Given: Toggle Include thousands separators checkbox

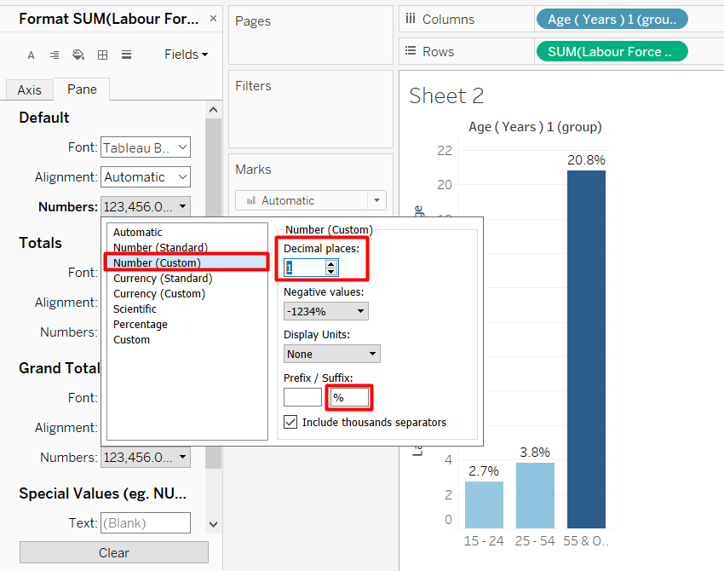Looking at the screenshot, I should pyautogui.click(x=290, y=422).
